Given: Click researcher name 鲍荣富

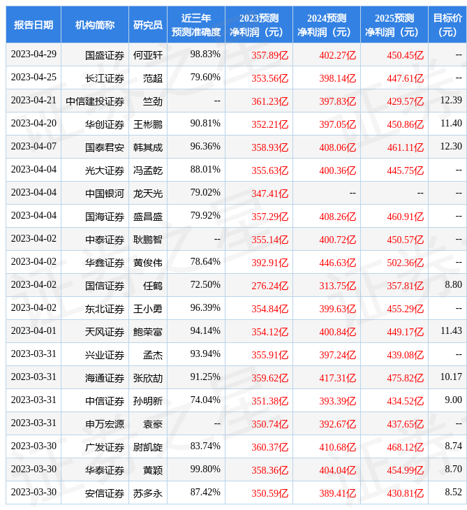Looking at the screenshot, I should (x=148, y=332).
